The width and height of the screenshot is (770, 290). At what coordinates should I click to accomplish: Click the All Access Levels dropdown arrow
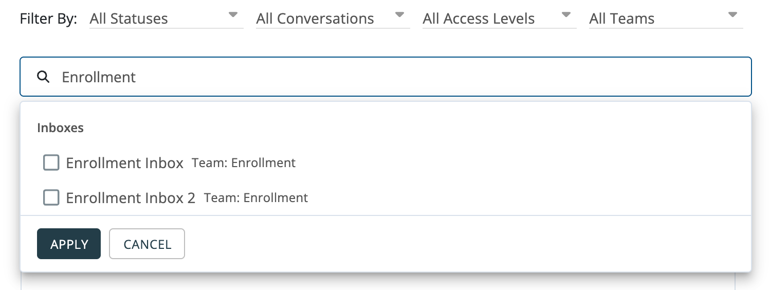566,15
